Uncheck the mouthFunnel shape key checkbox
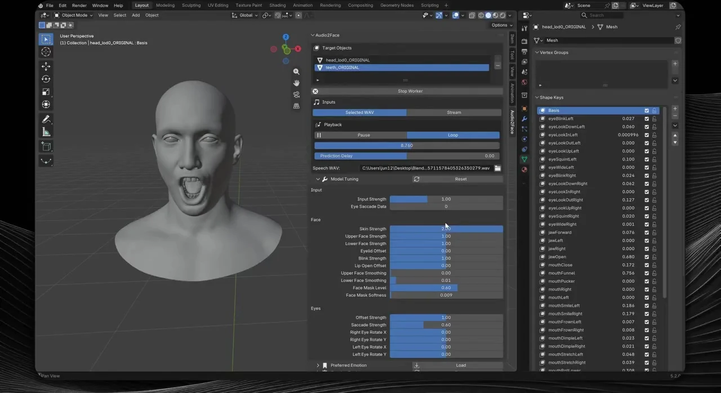 click(647, 273)
